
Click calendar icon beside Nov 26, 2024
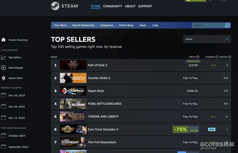[3, 95]
